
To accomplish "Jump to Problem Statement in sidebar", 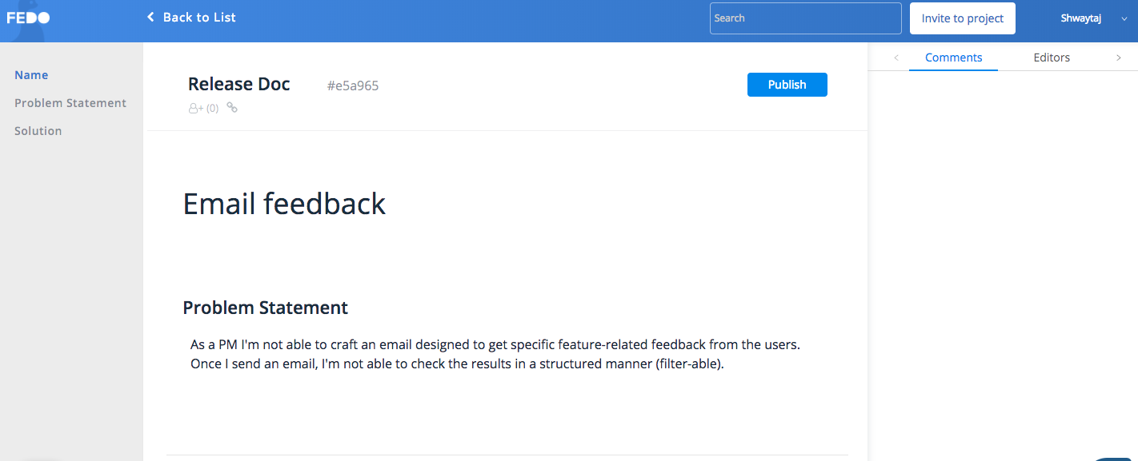I will click(x=70, y=103).
